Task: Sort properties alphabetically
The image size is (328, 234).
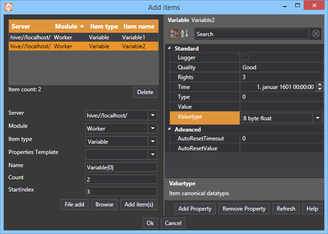Action: coord(185,34)
